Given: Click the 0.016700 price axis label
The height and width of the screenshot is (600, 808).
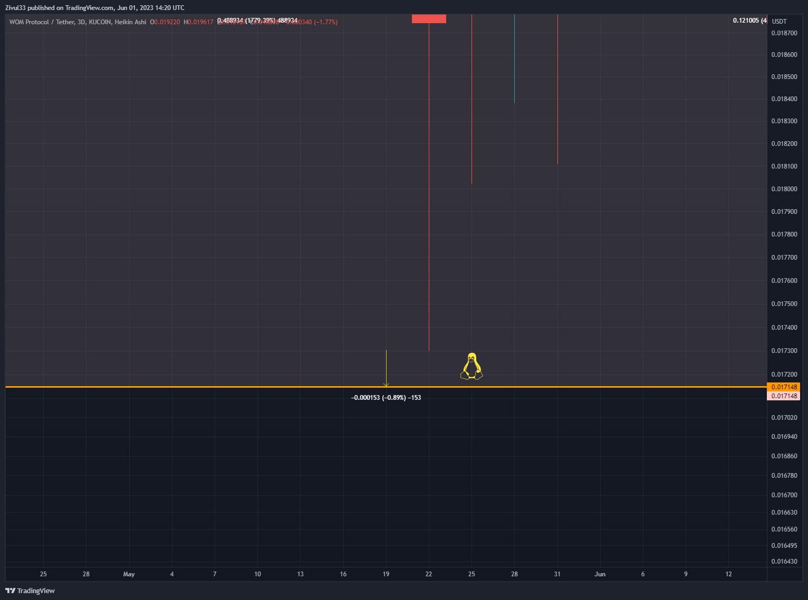Looking at the screenshot, I should [784, 495].
